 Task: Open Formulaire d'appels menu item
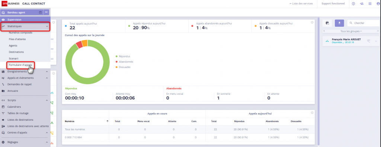point(20,65)
